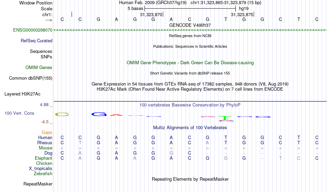327x192 pixels.
Task: Click the sequence direction arrow label
Action: 49,20
